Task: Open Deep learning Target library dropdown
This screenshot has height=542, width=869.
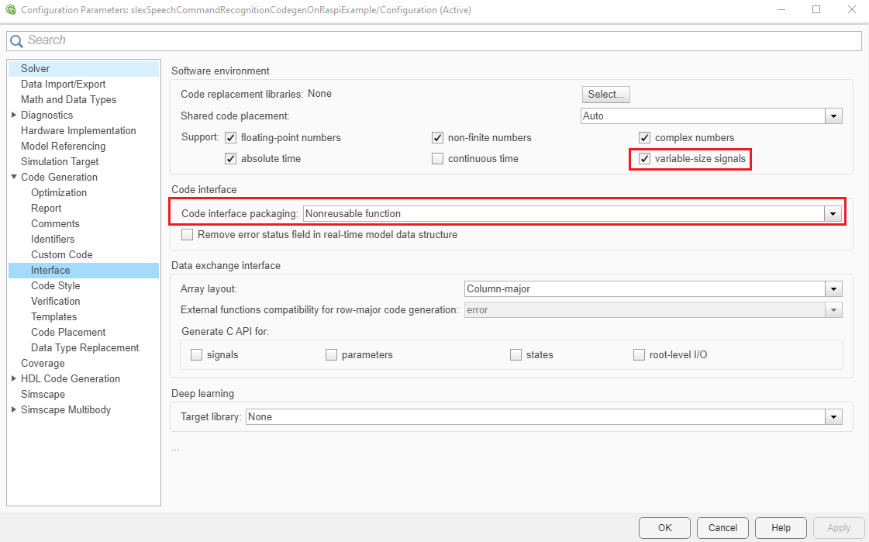Action: 833,417
